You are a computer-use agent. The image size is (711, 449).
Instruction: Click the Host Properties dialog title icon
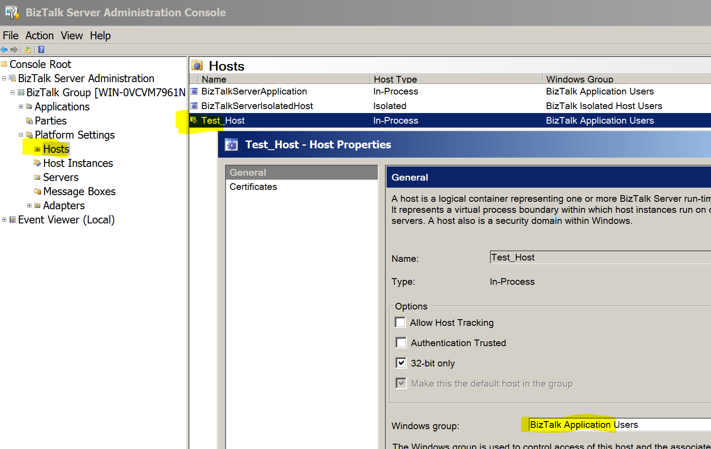coord(231,145)
